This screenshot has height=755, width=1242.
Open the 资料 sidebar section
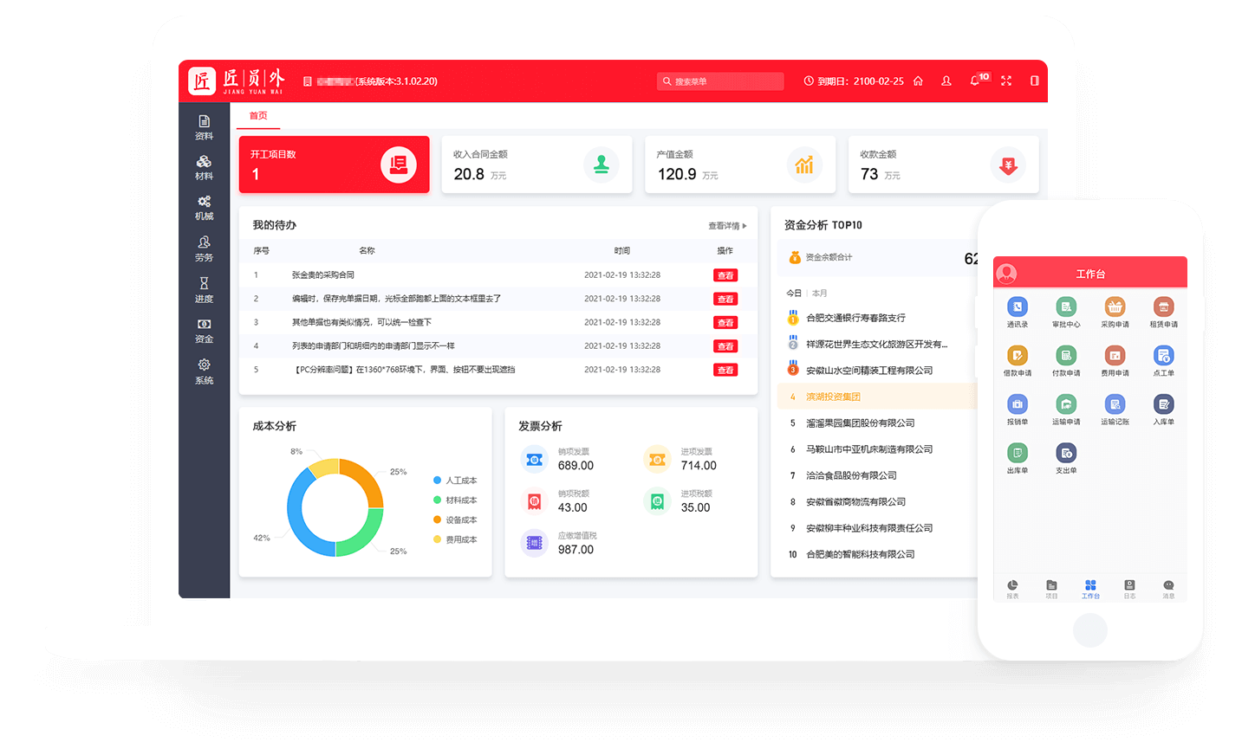click(204, 126)
